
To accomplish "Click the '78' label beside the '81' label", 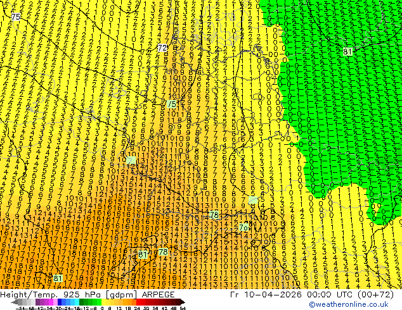I will click(163, 252).
